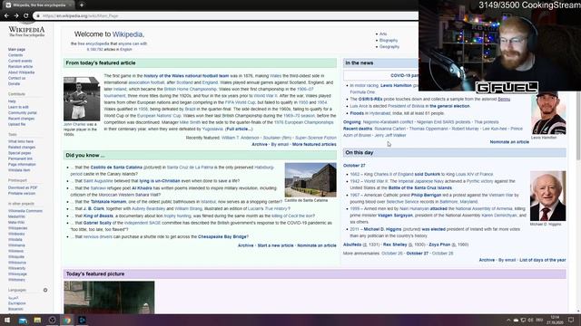Image resolution: width=581 pixels, height=326 pixels.
Task: Open the Windows notification center icon
Action: (571, 320)
